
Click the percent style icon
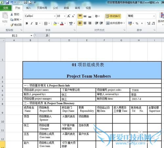(137, 23)
